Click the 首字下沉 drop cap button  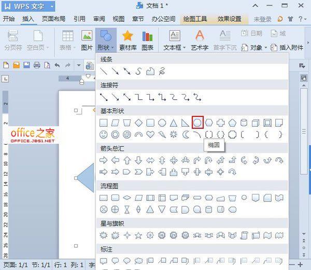tap(225, 40)
